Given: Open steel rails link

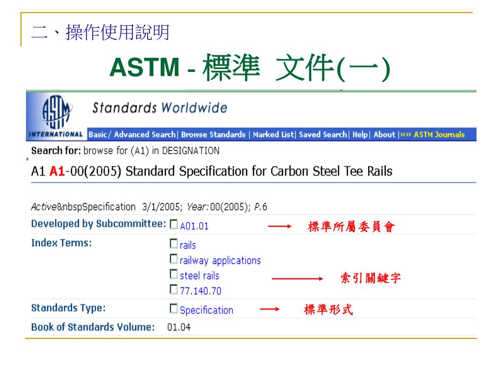Looking at the screenshot, I should (x=200, y=276).
